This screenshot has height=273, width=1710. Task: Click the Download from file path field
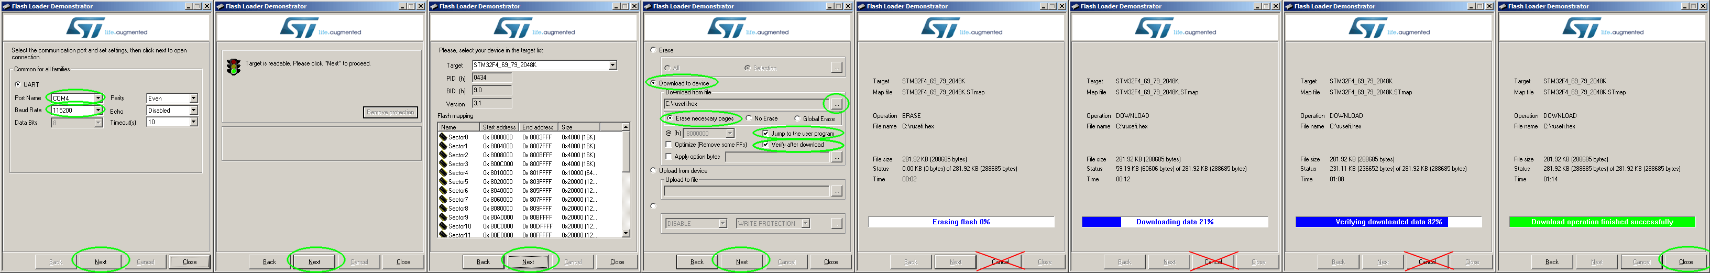746,104
